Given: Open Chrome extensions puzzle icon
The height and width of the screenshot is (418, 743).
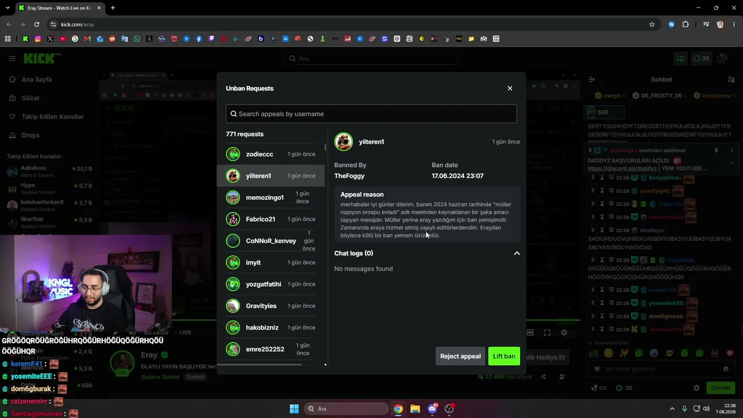Looking at the screenshot, I should (x=686, y=24).
